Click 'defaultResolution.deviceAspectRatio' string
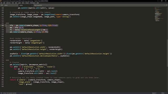 [x=40, y=56]
